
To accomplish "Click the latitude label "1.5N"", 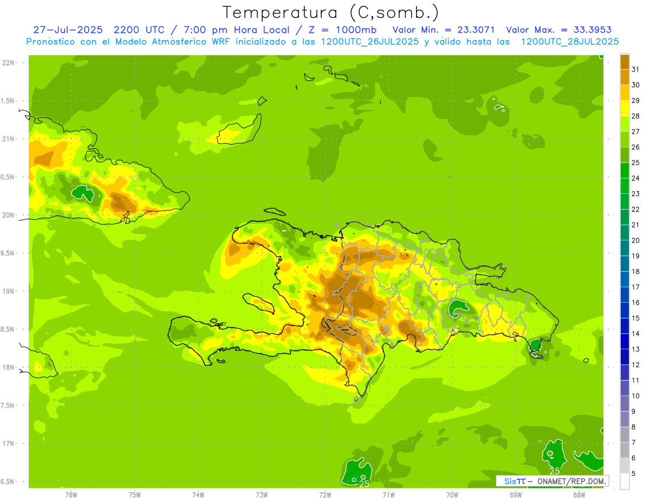I will (x=7, y=101).
